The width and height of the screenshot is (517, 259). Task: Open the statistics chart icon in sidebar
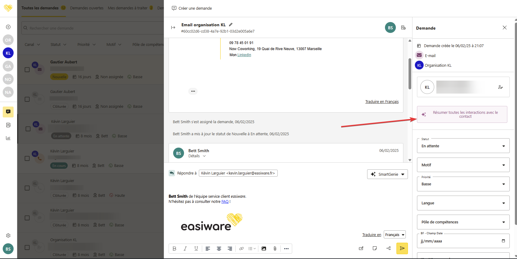[8, 138]
